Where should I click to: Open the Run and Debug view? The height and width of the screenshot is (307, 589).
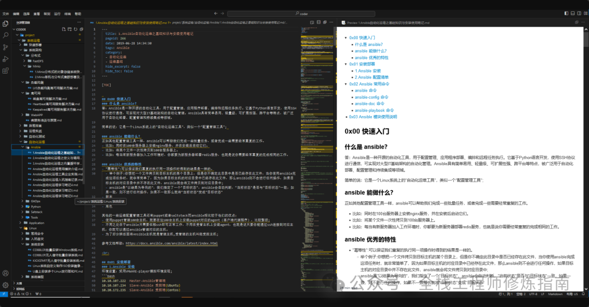click(5, 59)
